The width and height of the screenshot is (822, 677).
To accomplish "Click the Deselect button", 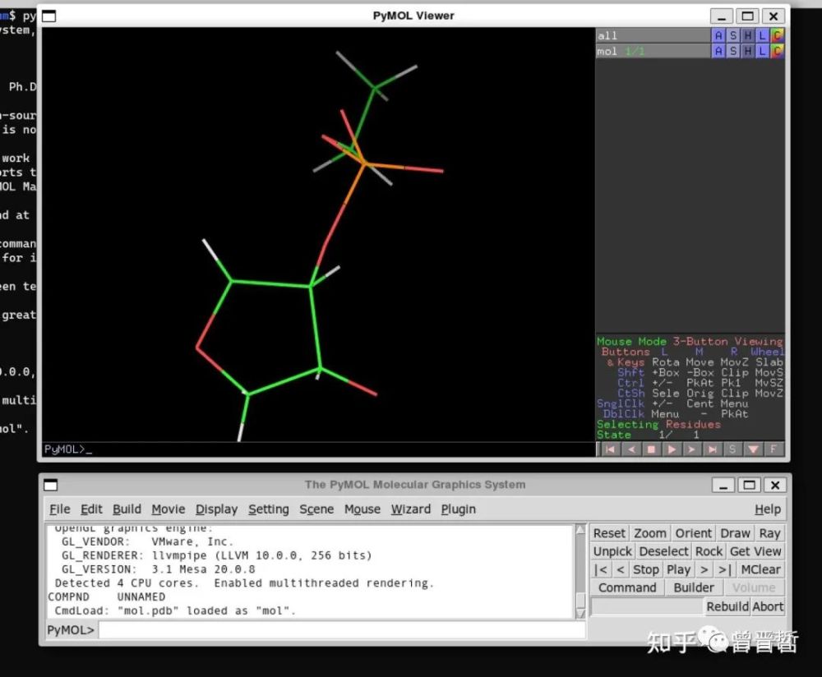I will click(663, 551).
